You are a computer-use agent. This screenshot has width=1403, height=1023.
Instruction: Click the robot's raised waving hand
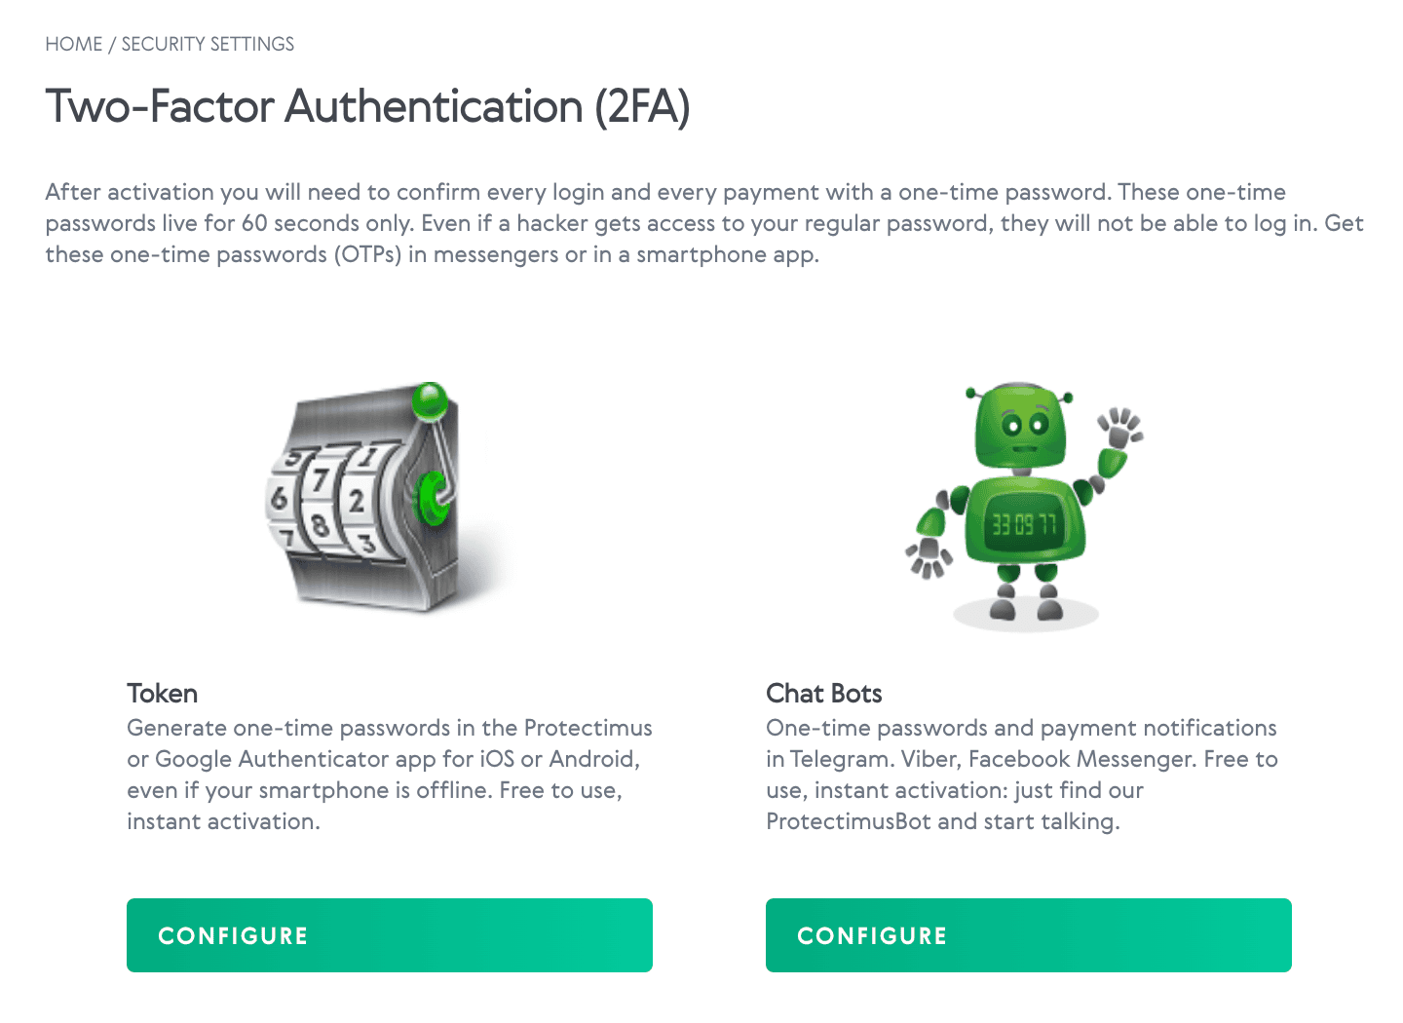1119,429
